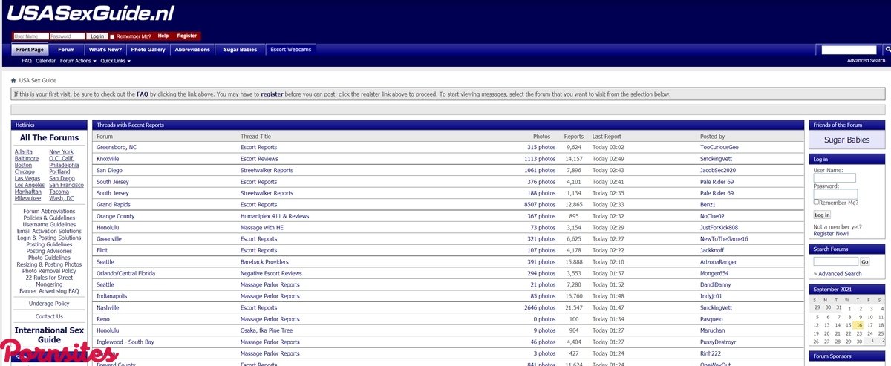Screen dimensions: 891x366
Task: Expand the Forum Actions dropdown
Action: click(78, 61)
